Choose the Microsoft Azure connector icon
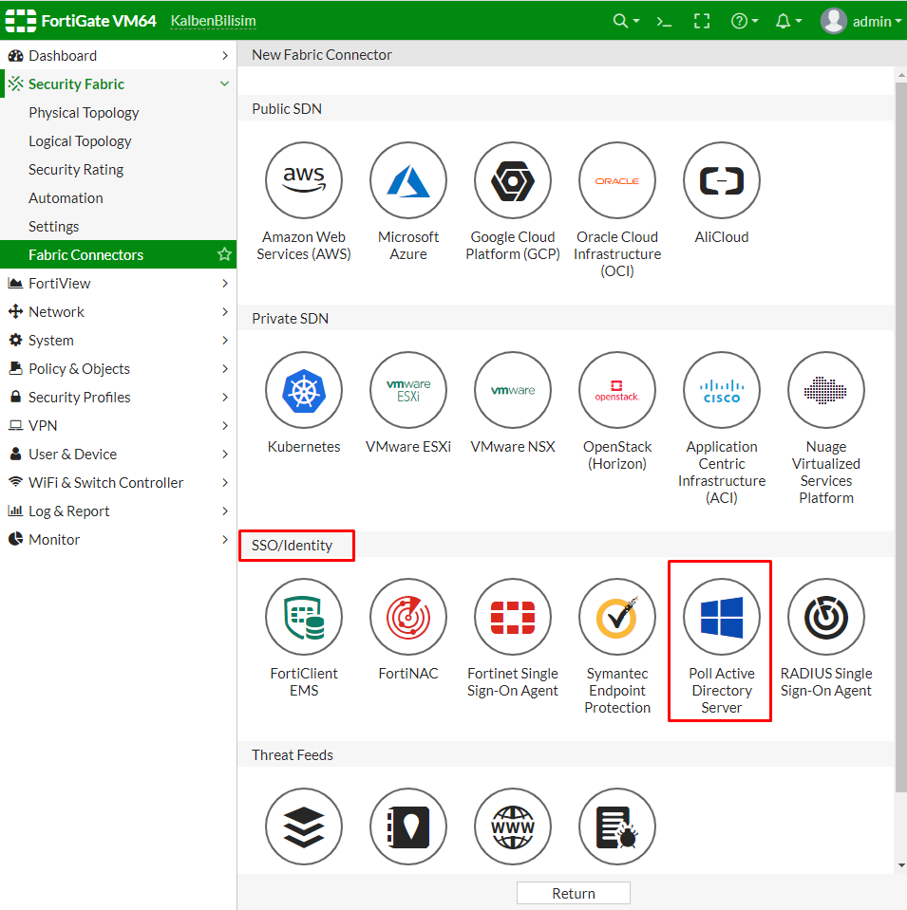Screen dimensions: 907x910 [408, 180]
